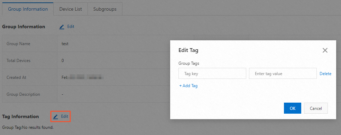Image resolution: width=341 pixels, height=135 pixels.
Task: Click Delete link for the tag row
Action: tap(325, 74)
